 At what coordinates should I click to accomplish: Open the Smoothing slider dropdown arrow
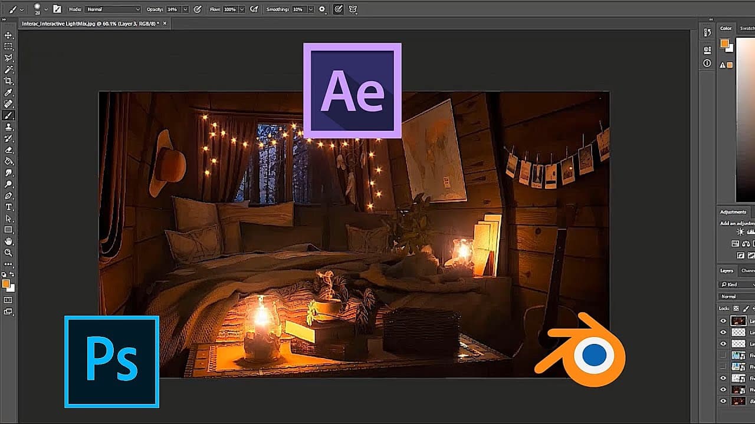pos(310,9)
